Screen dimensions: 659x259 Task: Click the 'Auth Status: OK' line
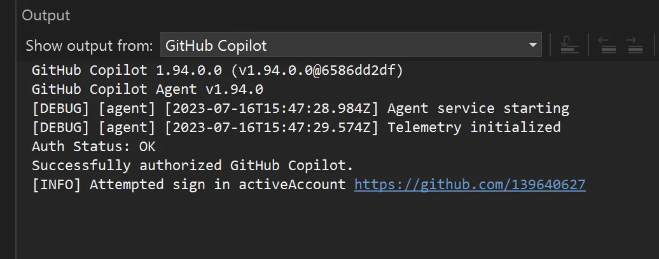pyautogui.click(x=94, y=147)
